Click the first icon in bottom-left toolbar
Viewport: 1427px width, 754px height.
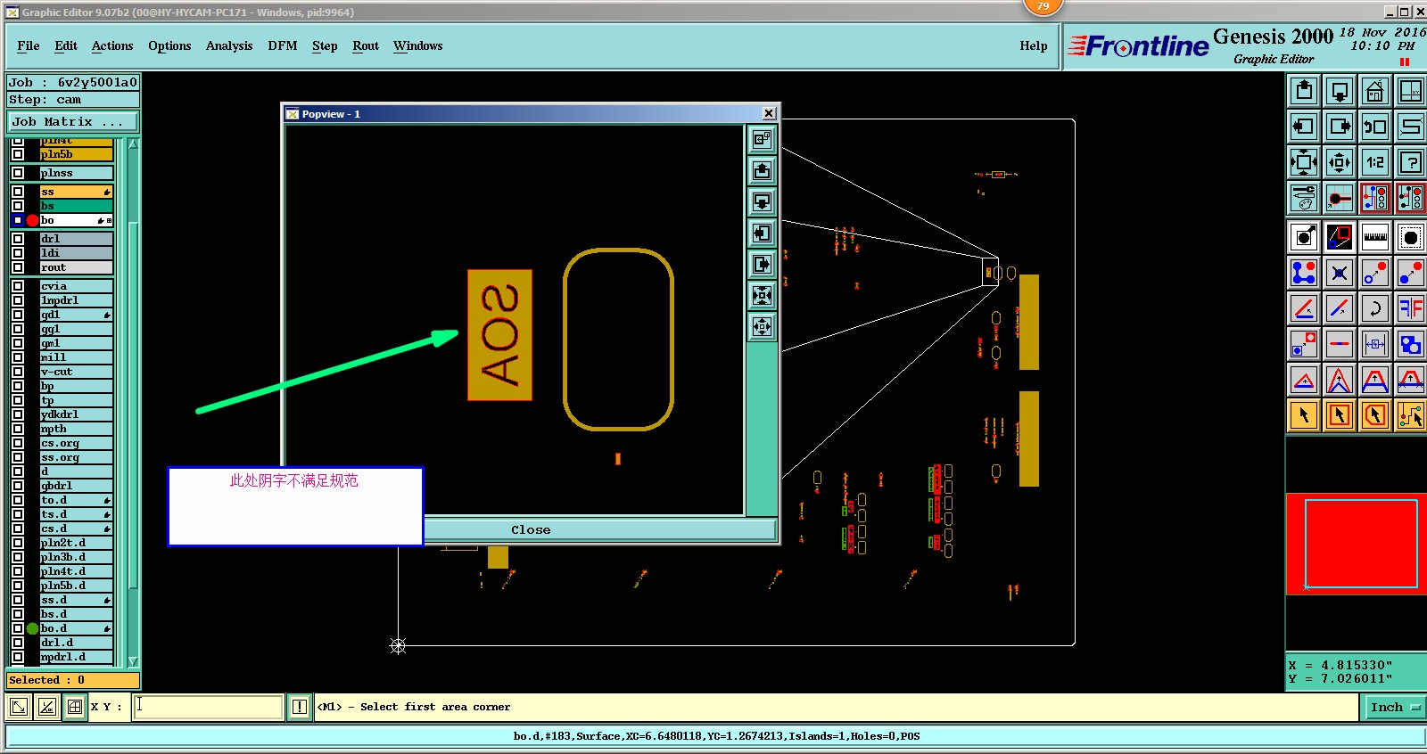point(18,707)
